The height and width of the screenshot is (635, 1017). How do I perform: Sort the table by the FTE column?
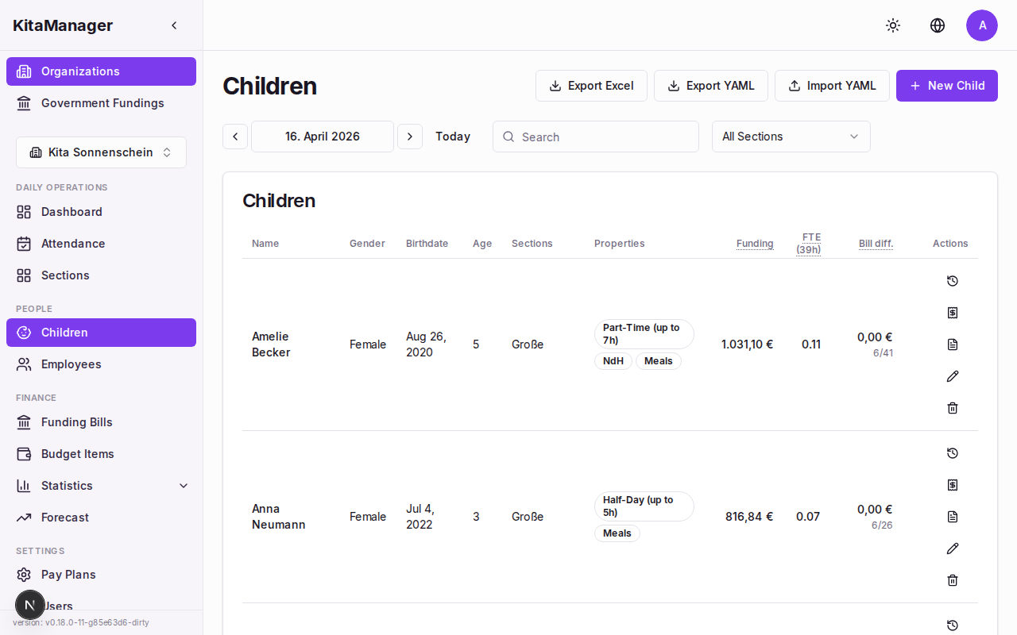click(808, 243)
